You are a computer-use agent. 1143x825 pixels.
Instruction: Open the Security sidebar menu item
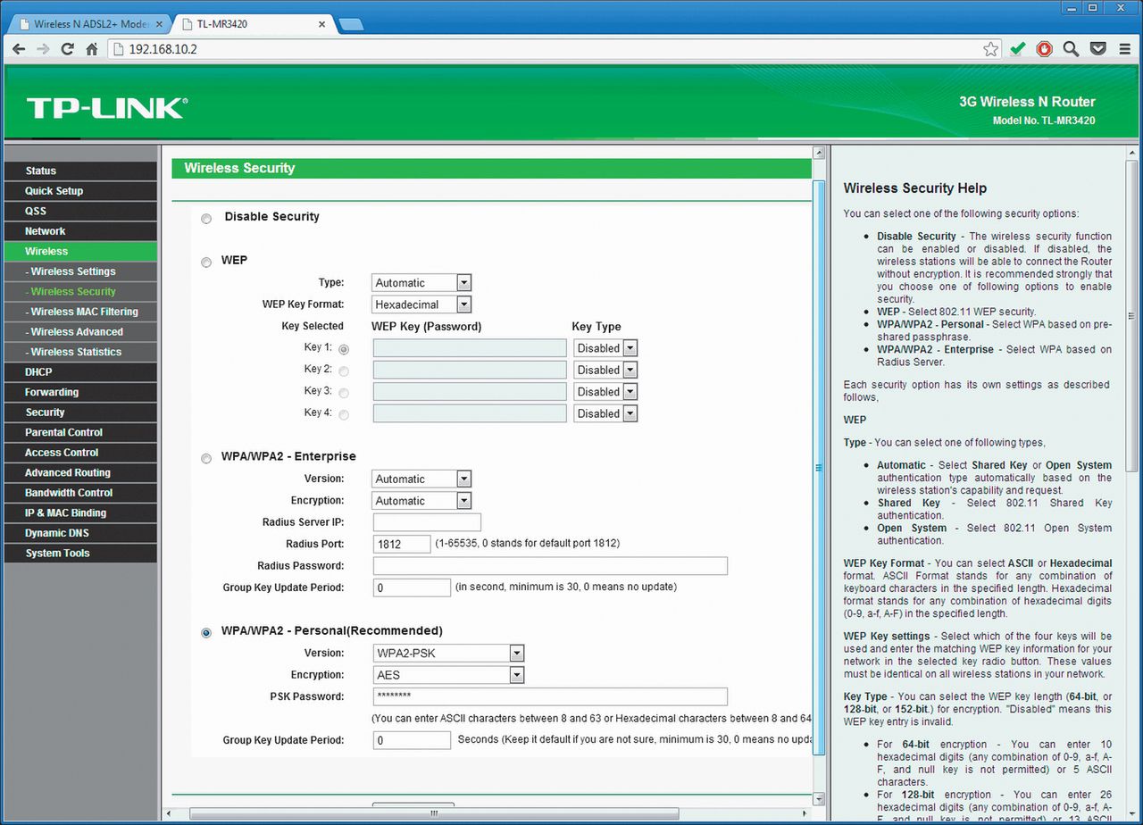point(80,412)
